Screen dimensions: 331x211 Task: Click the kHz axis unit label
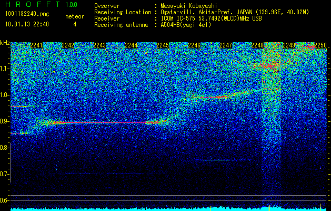pyautogui.click(x=5, y=43)
